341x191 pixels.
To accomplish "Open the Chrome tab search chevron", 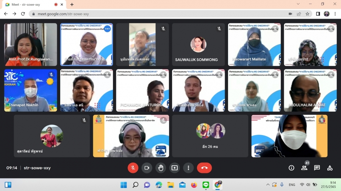I will [x=298, y=4].
